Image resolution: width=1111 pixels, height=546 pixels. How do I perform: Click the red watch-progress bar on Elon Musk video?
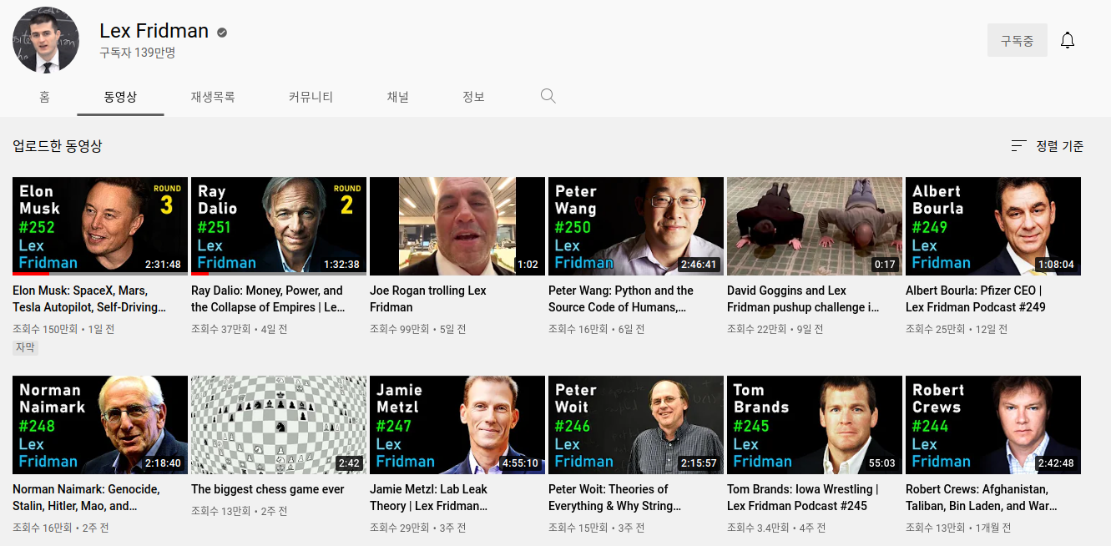click(31, 274)
